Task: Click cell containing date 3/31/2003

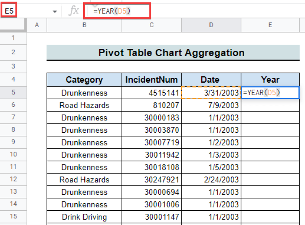Action: [211, 93]
